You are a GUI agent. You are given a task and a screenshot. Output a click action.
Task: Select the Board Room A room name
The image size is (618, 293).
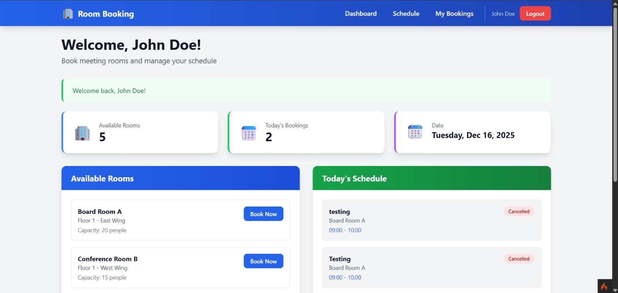pyautogui.click(x=100, y=212)
